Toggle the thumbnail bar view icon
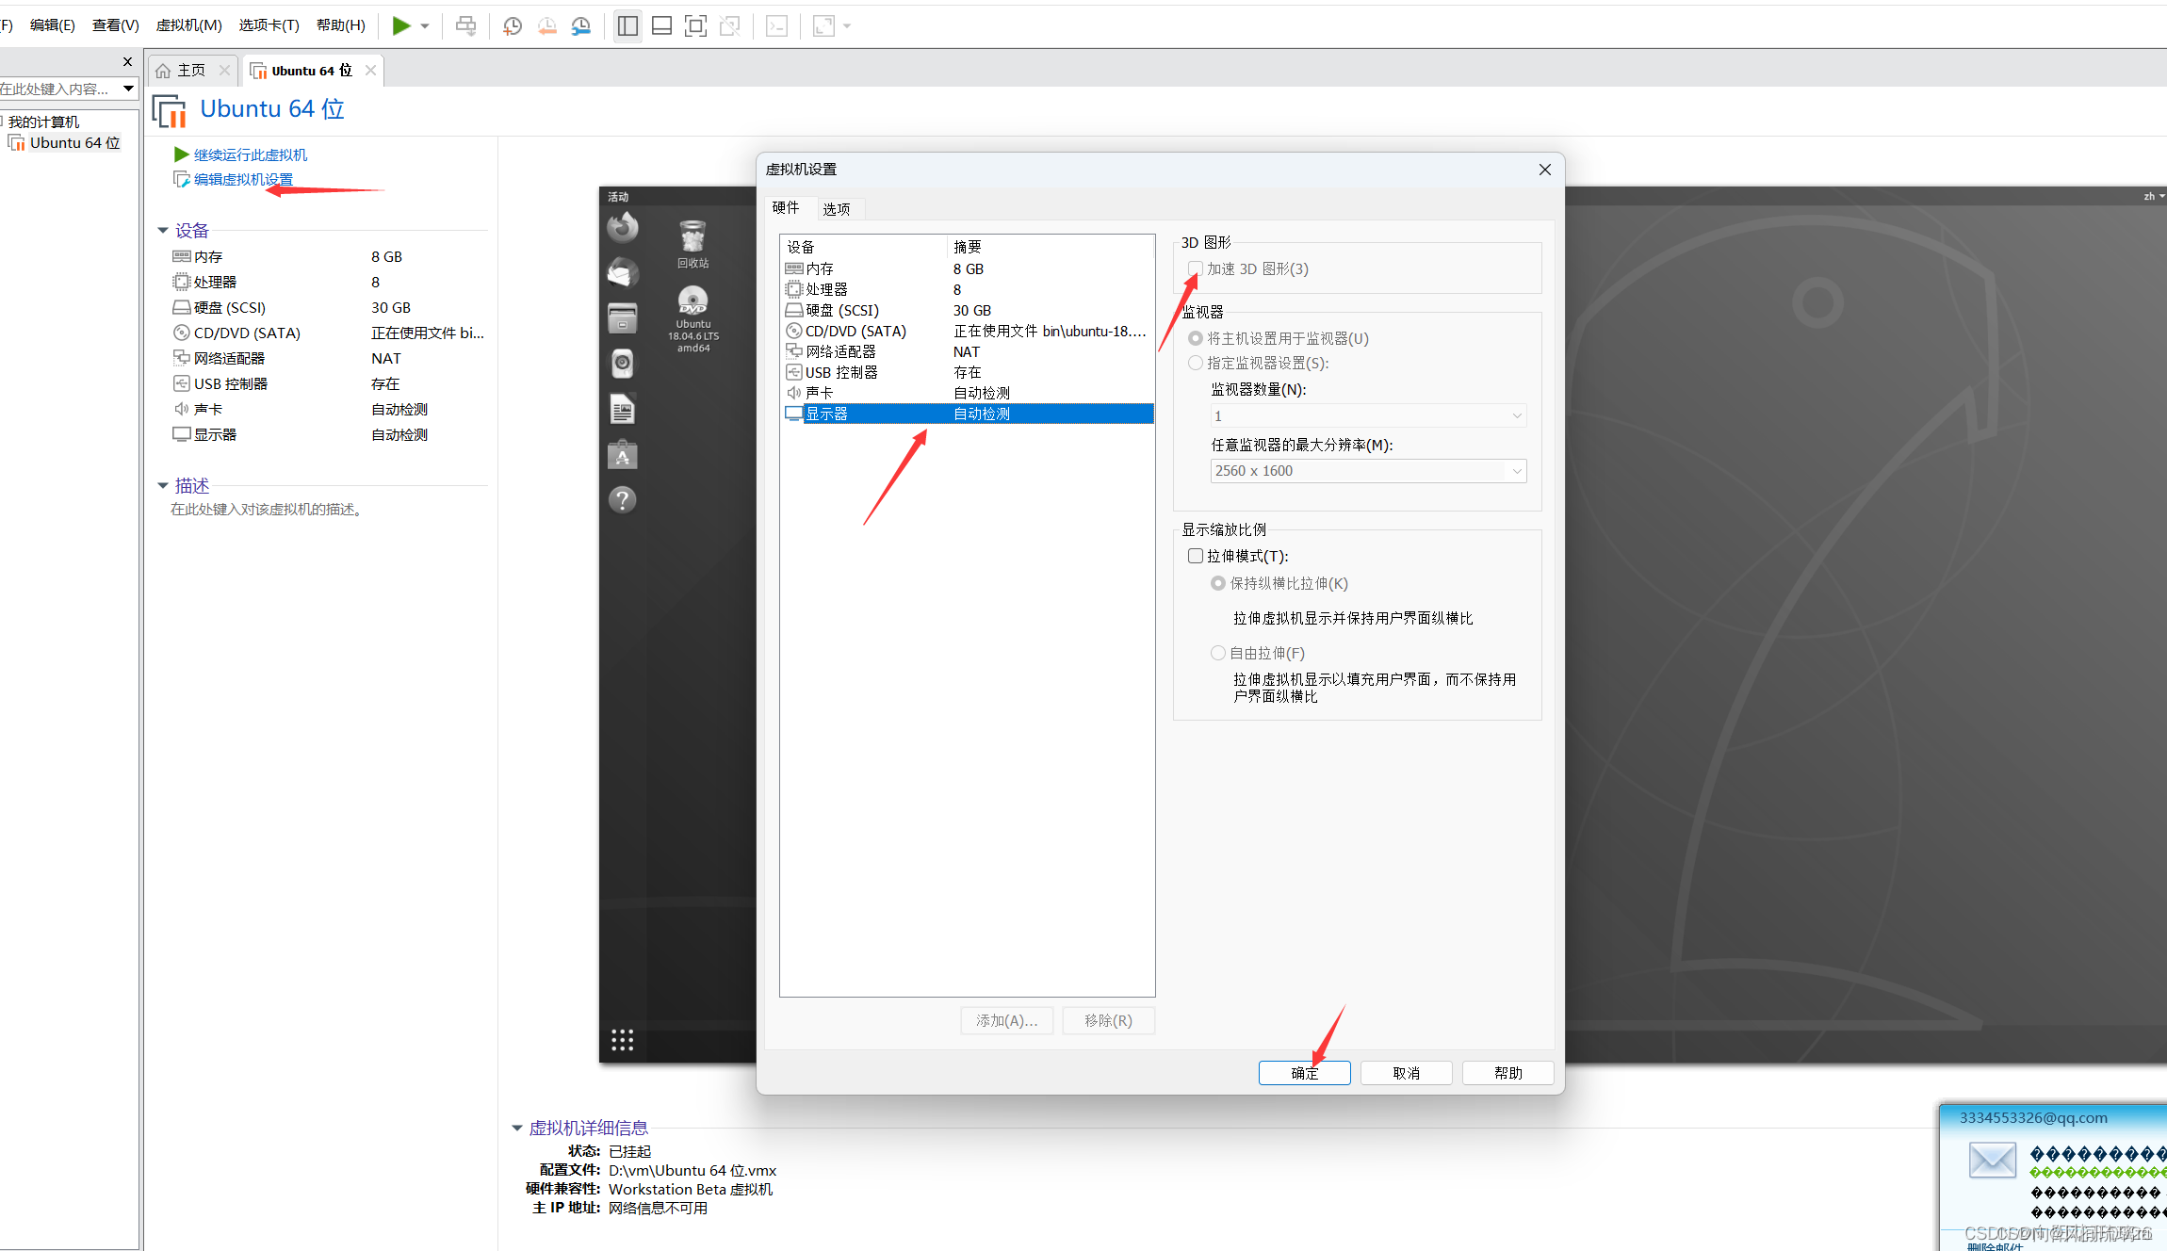2167x1251 pixels. pos(662,25)
